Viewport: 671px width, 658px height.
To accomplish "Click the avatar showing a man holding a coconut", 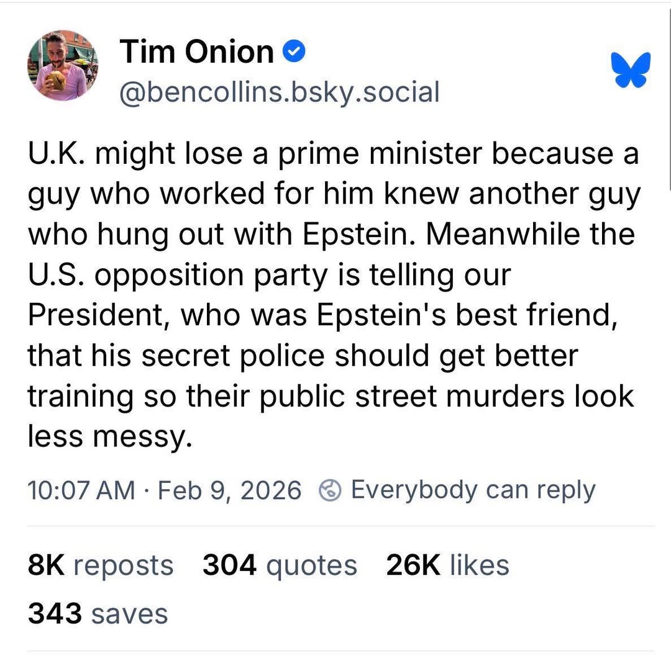I will (x=62, y=65).
